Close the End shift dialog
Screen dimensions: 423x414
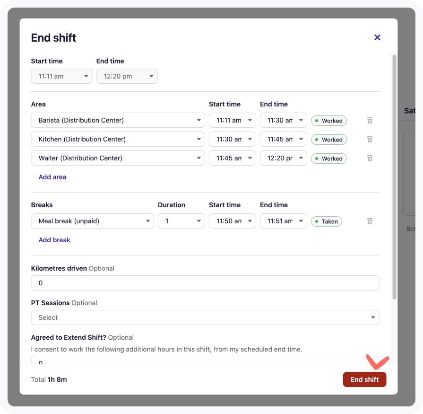pos(377,37)
